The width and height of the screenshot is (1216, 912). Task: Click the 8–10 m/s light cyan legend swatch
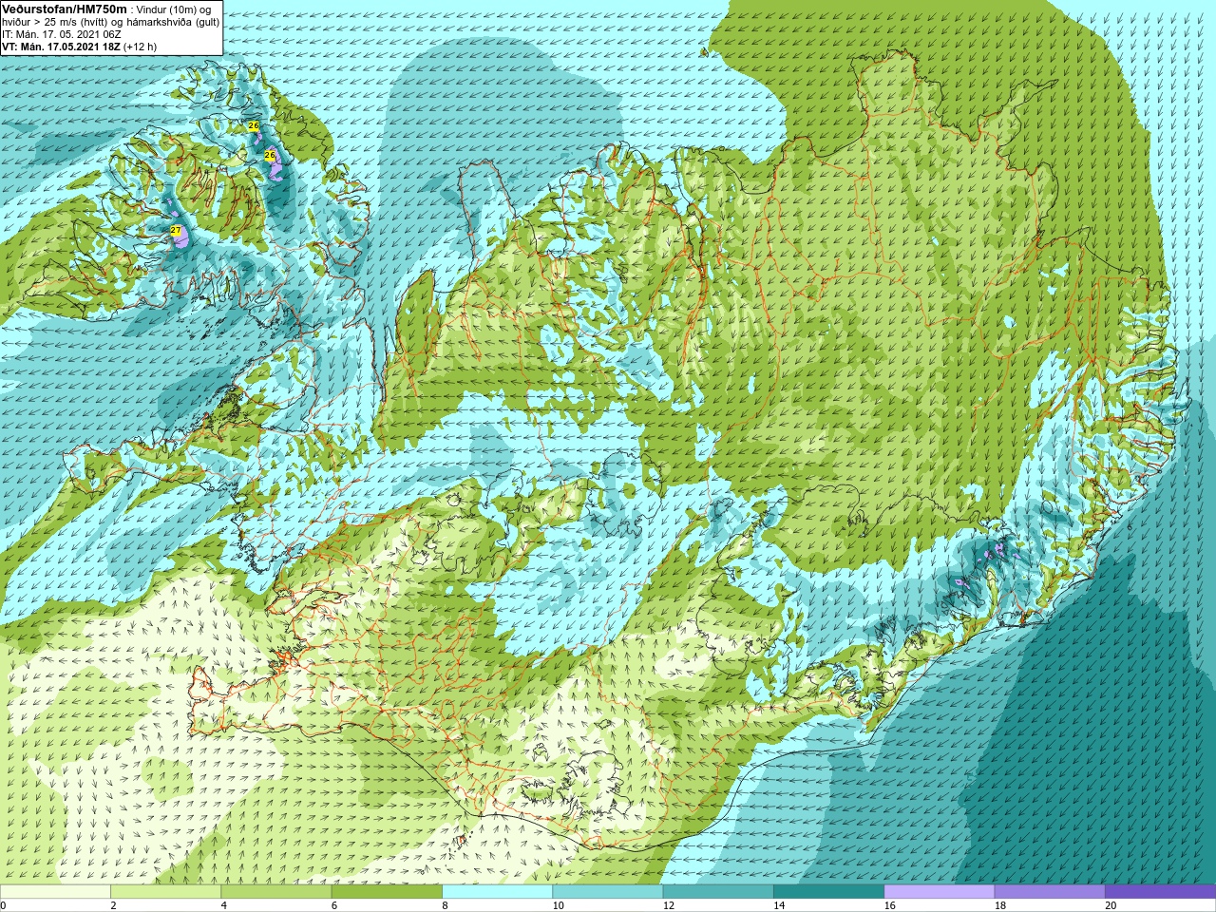point(497,892)
